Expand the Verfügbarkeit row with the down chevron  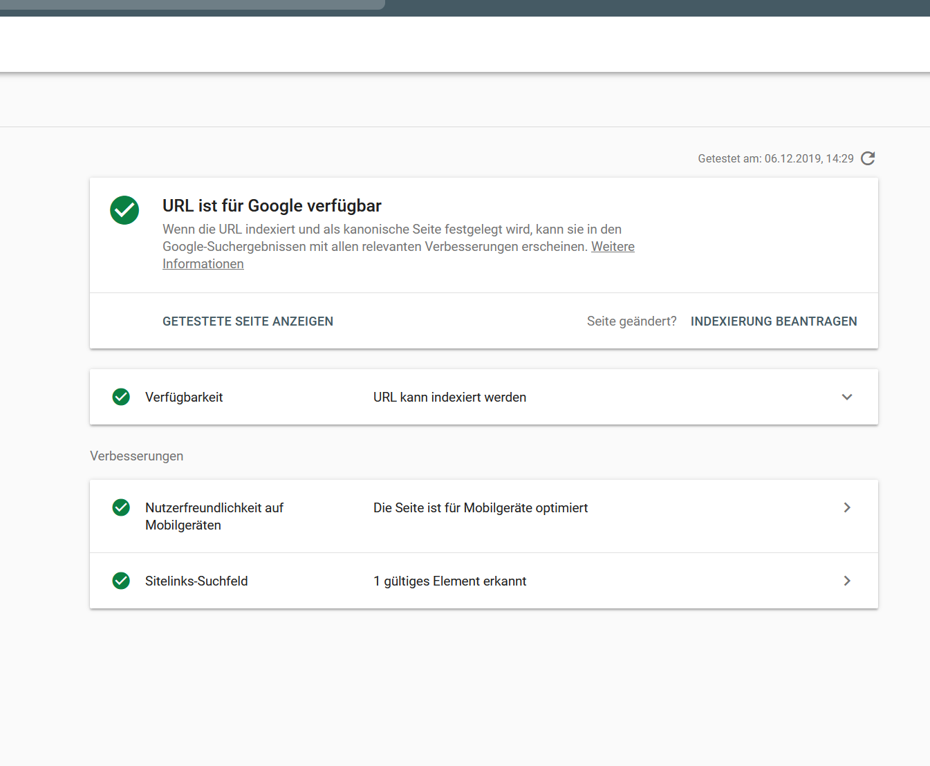click(847, 397)
